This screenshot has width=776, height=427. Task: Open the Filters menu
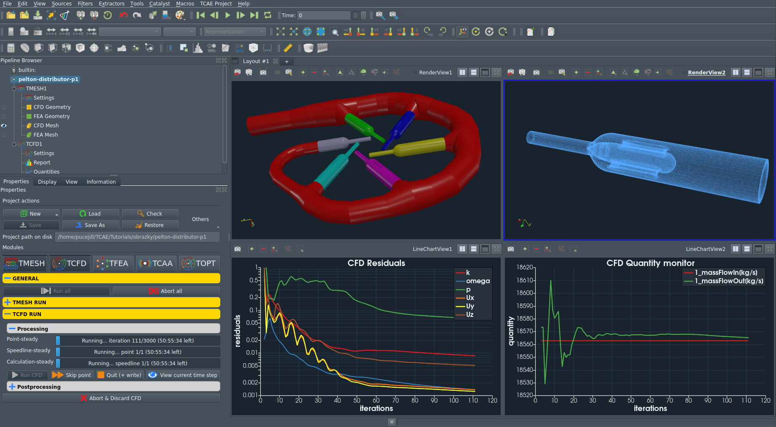pos(85,3)
